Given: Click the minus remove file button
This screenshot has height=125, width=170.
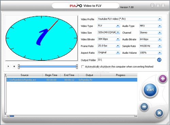Looking at the screenshot, I should [144, 107].
